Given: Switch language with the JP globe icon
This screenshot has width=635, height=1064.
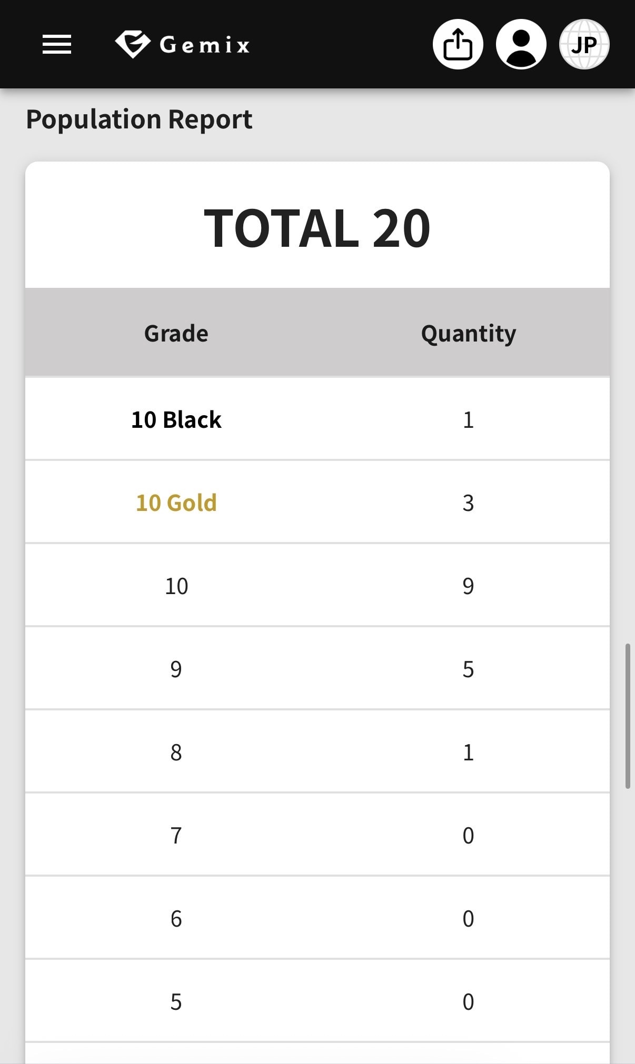Looking at the screenshot, I should pos(584,44).
